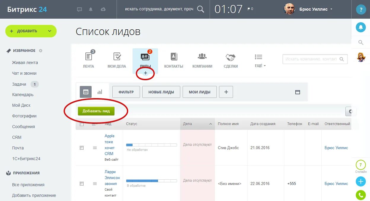Check the Ларри Эллисон звонил row

point(82,184)
